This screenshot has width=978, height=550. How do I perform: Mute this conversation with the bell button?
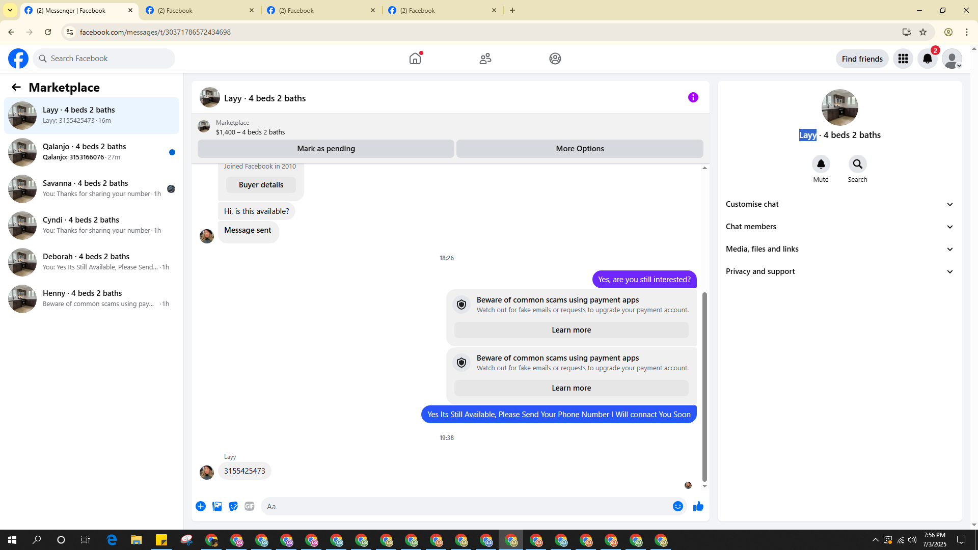point(821,164)
